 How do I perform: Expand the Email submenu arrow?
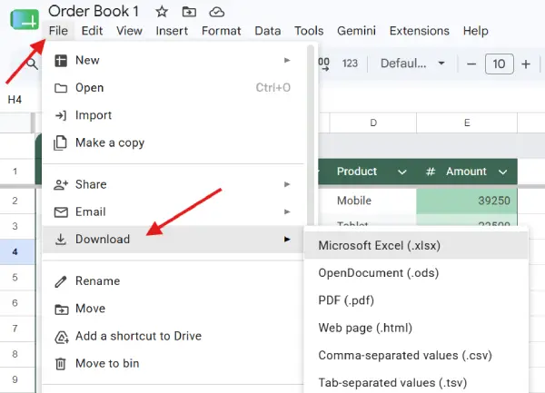click(x=287, y=211)
